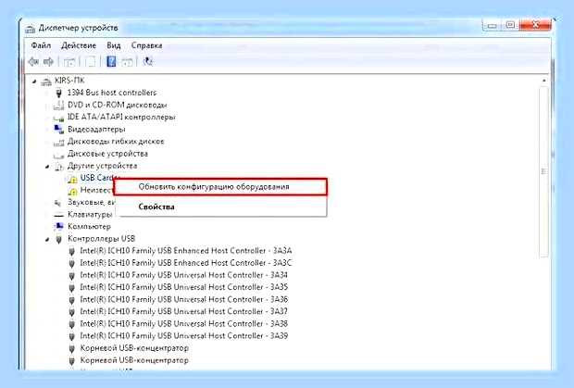Select DVD и CD-ROM дисководы row
574x388 pixels.
[x=118, y=105]
